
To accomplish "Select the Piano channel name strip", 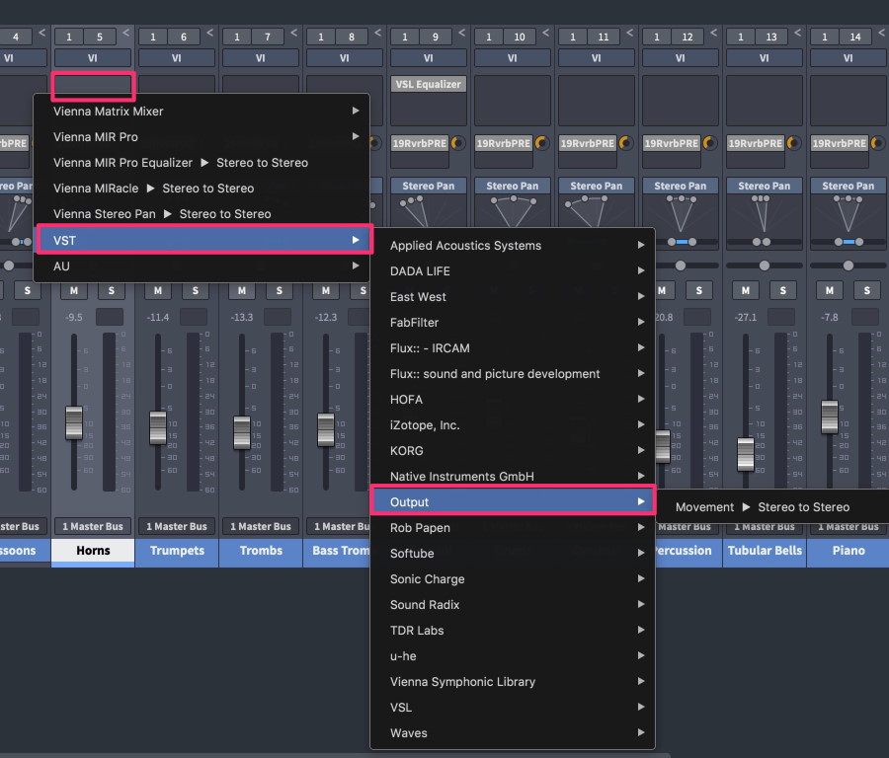I will click(x=849, y=551).
